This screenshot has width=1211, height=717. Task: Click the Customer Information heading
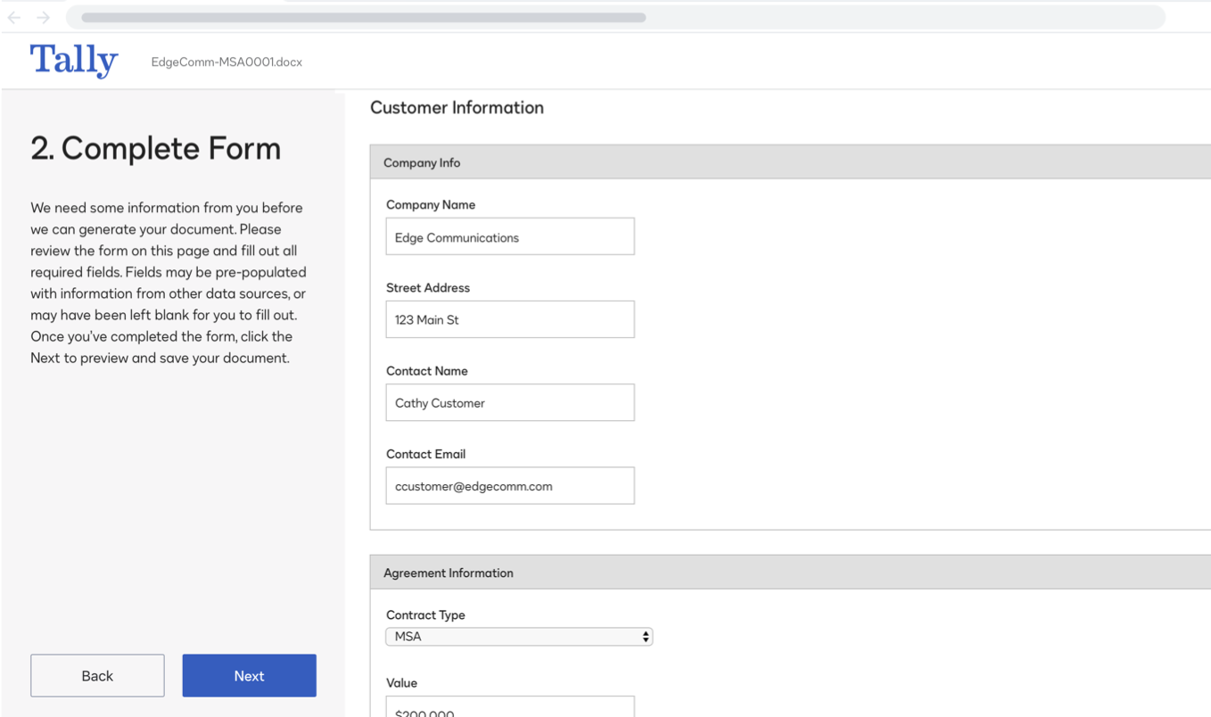pyautogui.click(x=457, y=108)
